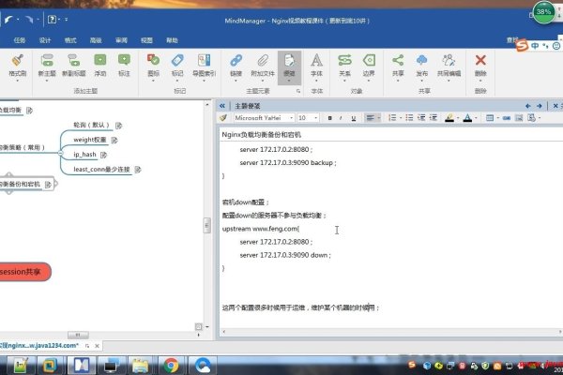
Task: Click the 边界 (Boundary) icon
Action: pyautogui.click(x=369, y=62)
